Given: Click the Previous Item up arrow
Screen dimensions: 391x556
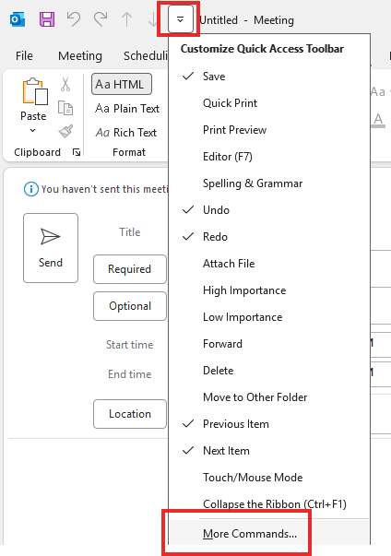Looking at the screenshot, I should click(127, 19).
